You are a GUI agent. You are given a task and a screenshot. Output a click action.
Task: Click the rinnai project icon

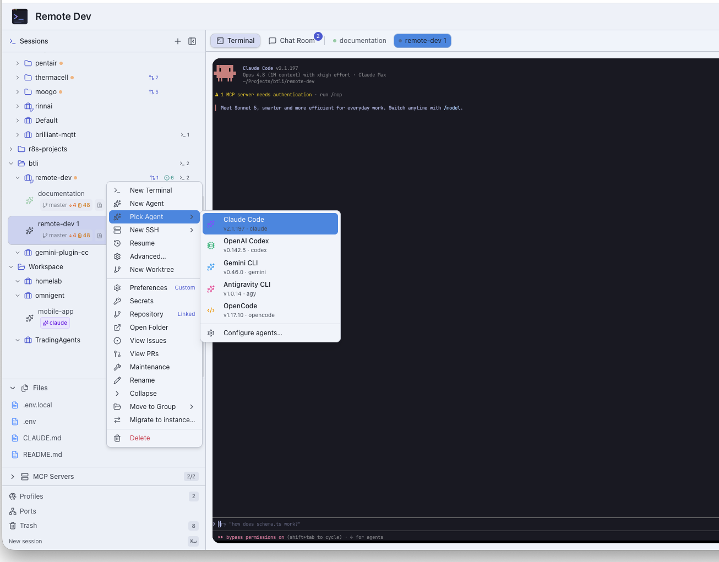(x=28, y=106)
